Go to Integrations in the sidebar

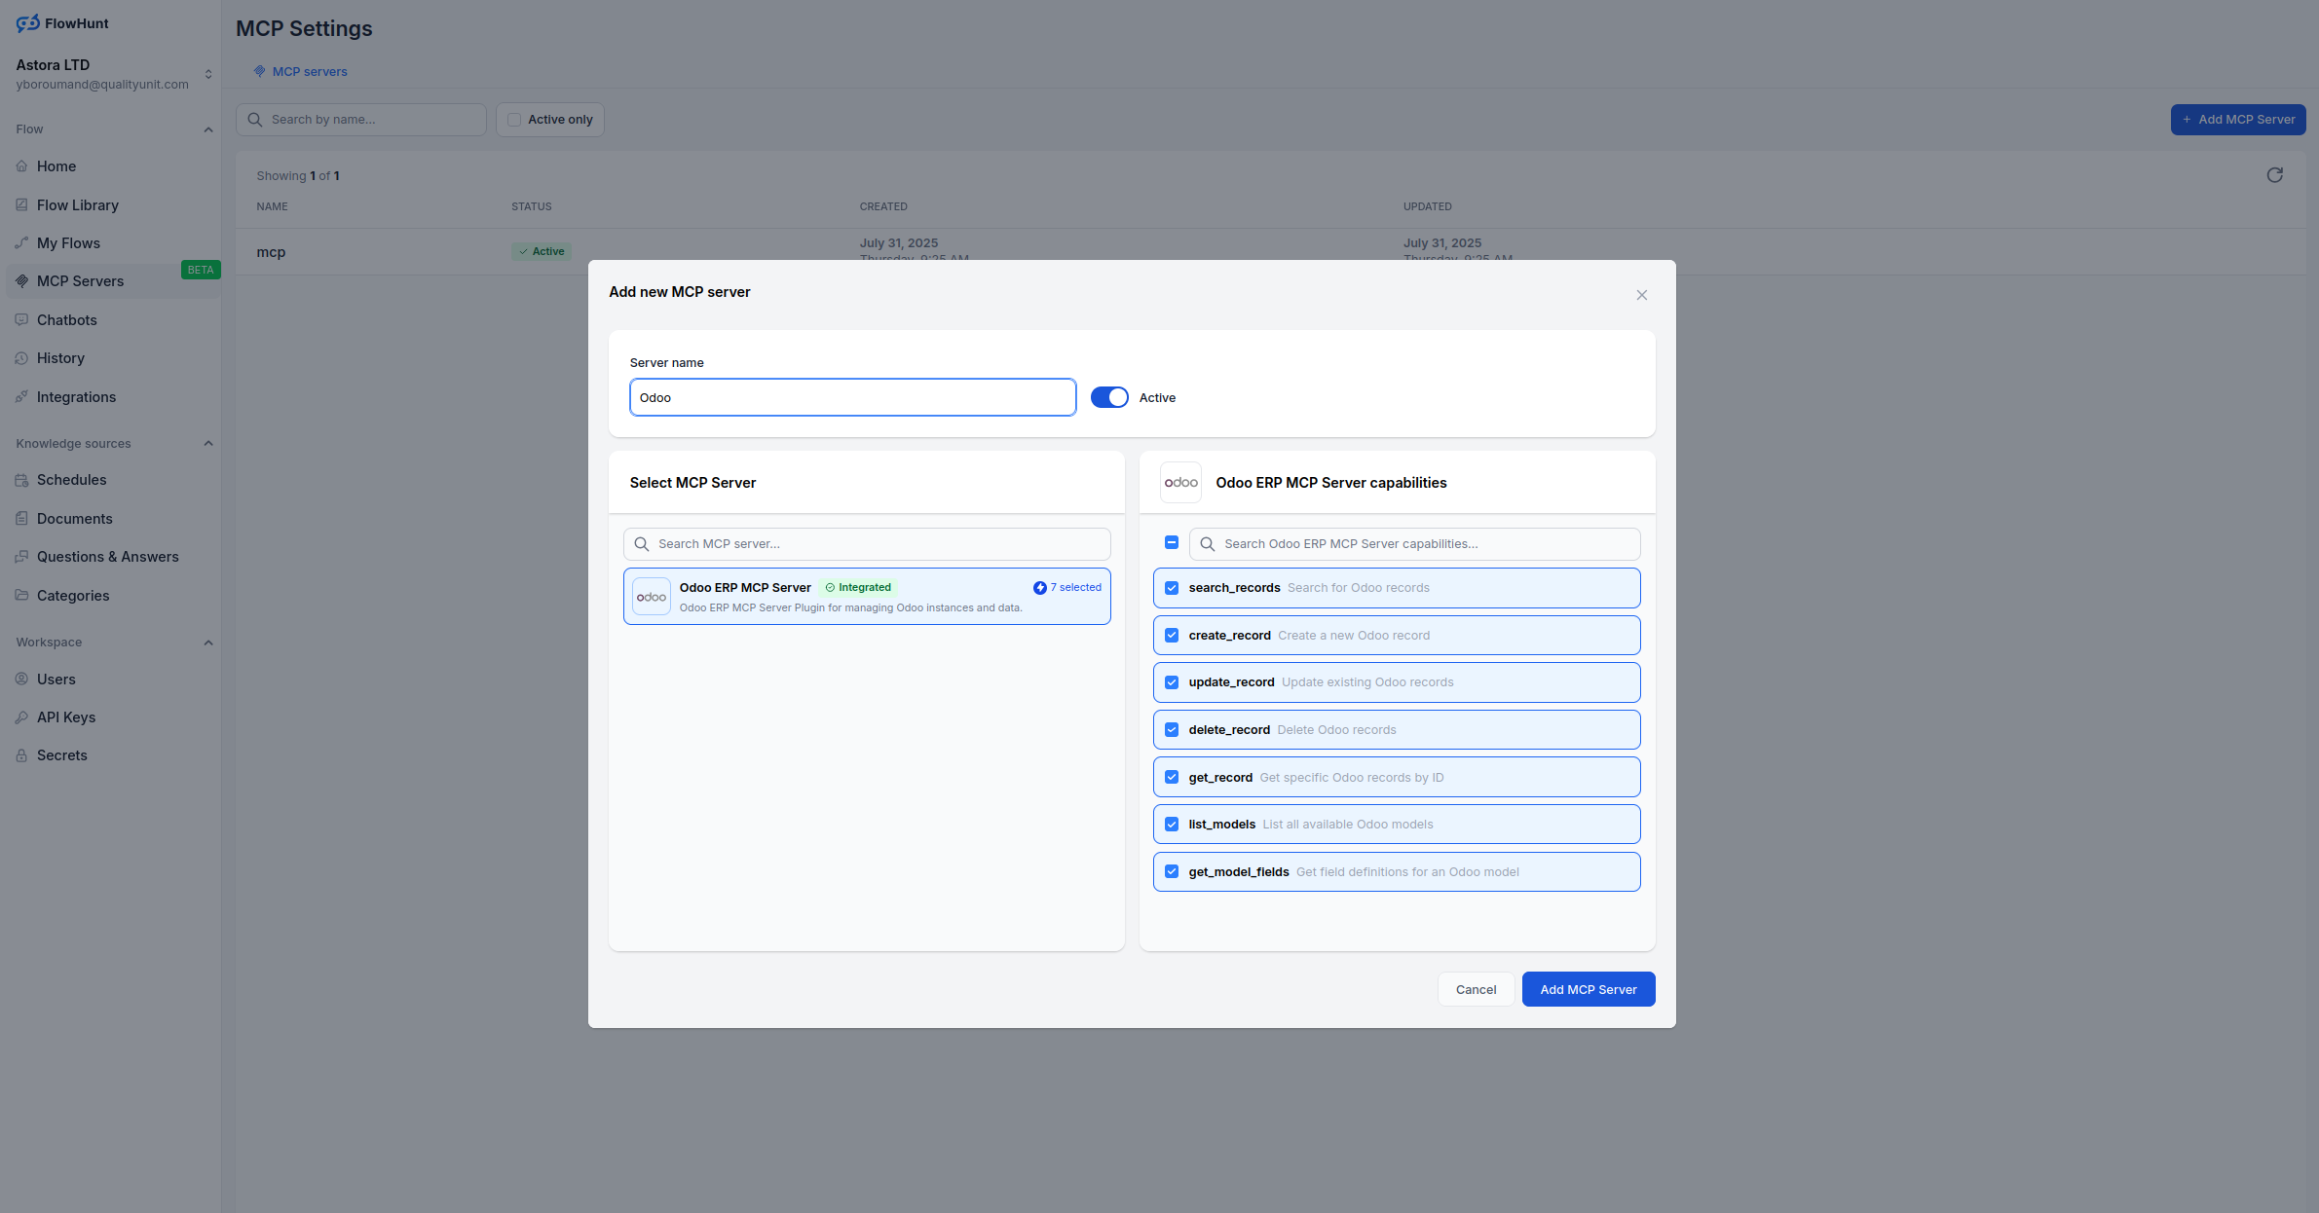tap(76, 397)
